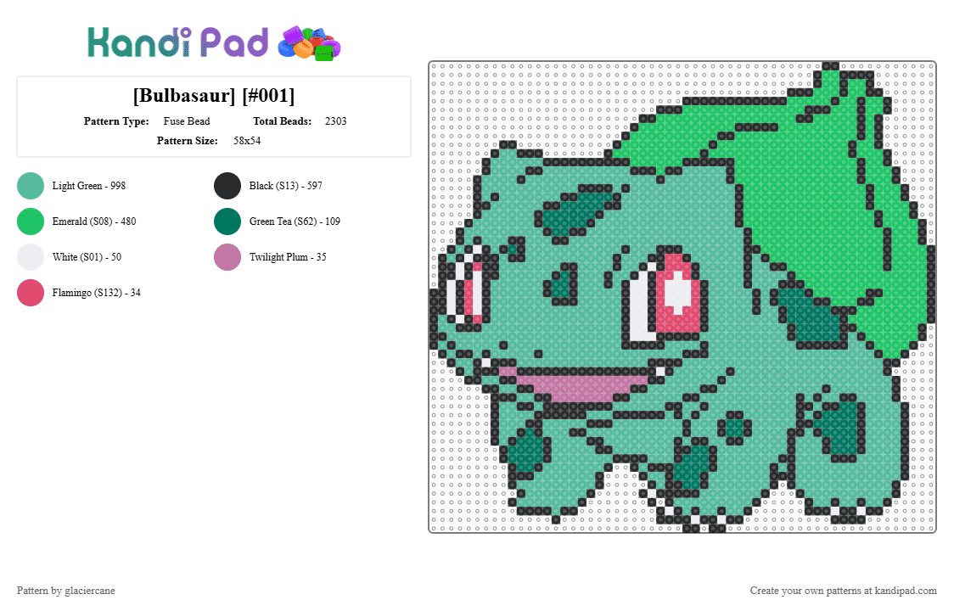Screen dimensions: 954x611
Task: Select the Light Green color swatch
Action: (31, 186)
